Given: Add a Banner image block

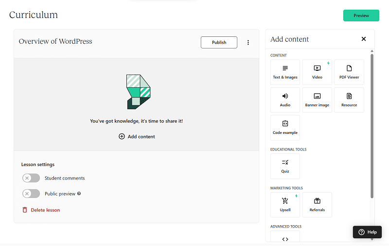Looking at the screenshot, I should (x=317, y=100).
